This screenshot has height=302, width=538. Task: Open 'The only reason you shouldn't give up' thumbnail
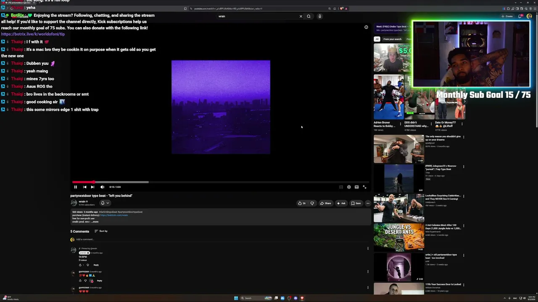pyautogui.click(x=399, y=149)
